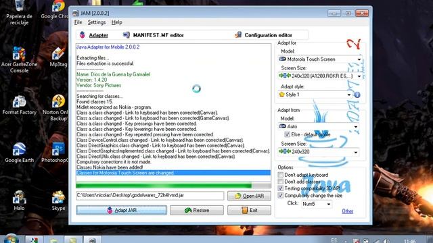This screenshot has height=243, width=433.
Task: Click the Restore button
Action: click(197, 210)
